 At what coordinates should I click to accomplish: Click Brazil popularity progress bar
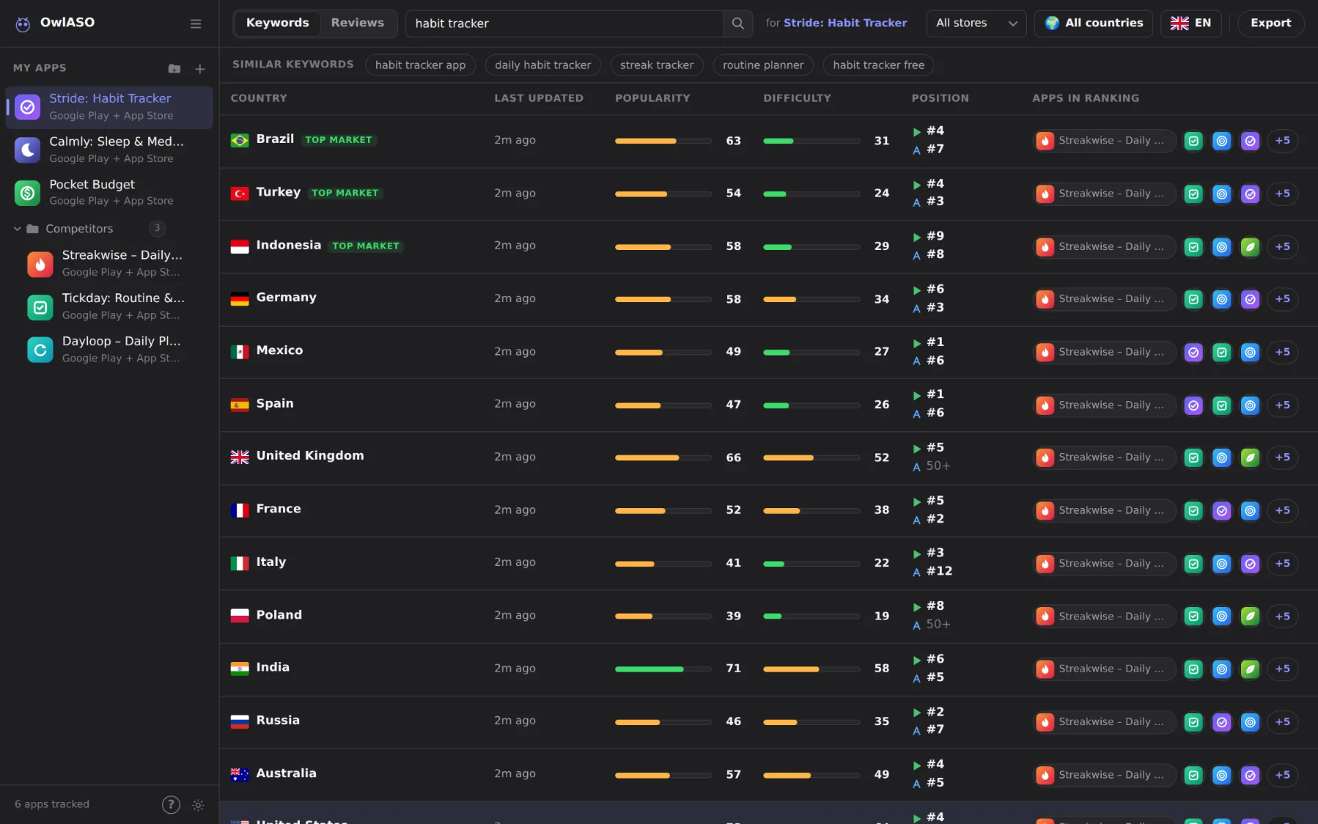[x=663, y=141]
